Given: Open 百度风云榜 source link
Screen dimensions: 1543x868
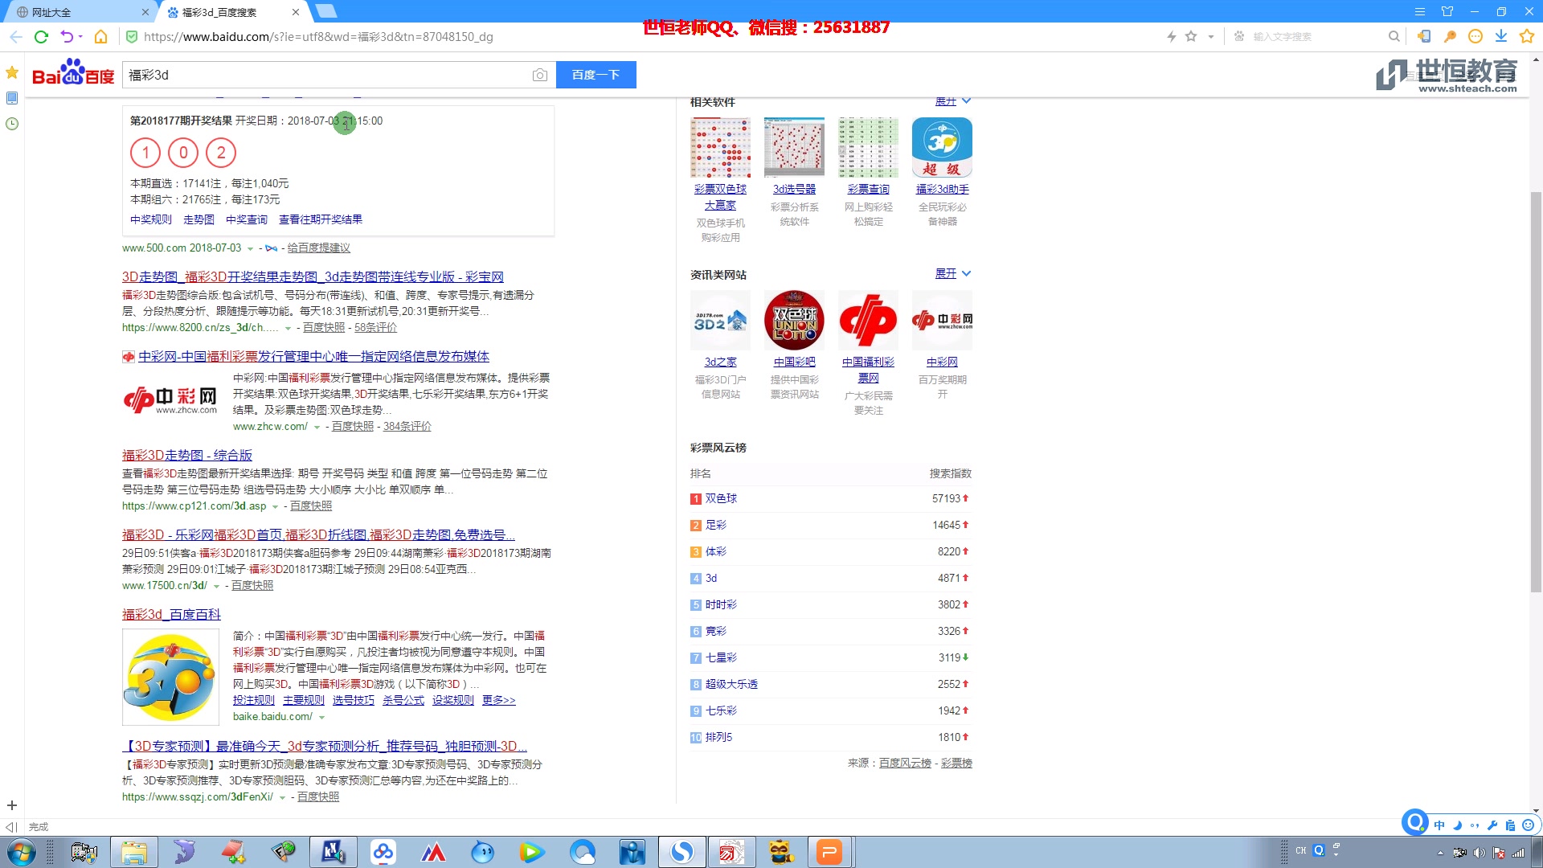Looking at the screenshot, I should (905, 763).
